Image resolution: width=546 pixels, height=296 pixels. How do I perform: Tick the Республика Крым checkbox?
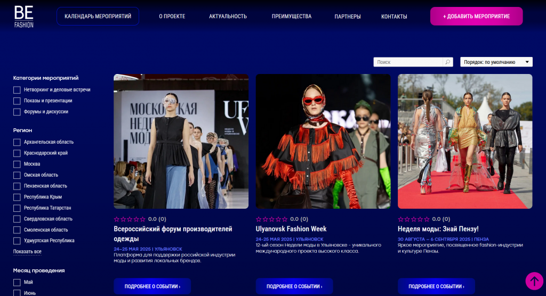point(17,197)
